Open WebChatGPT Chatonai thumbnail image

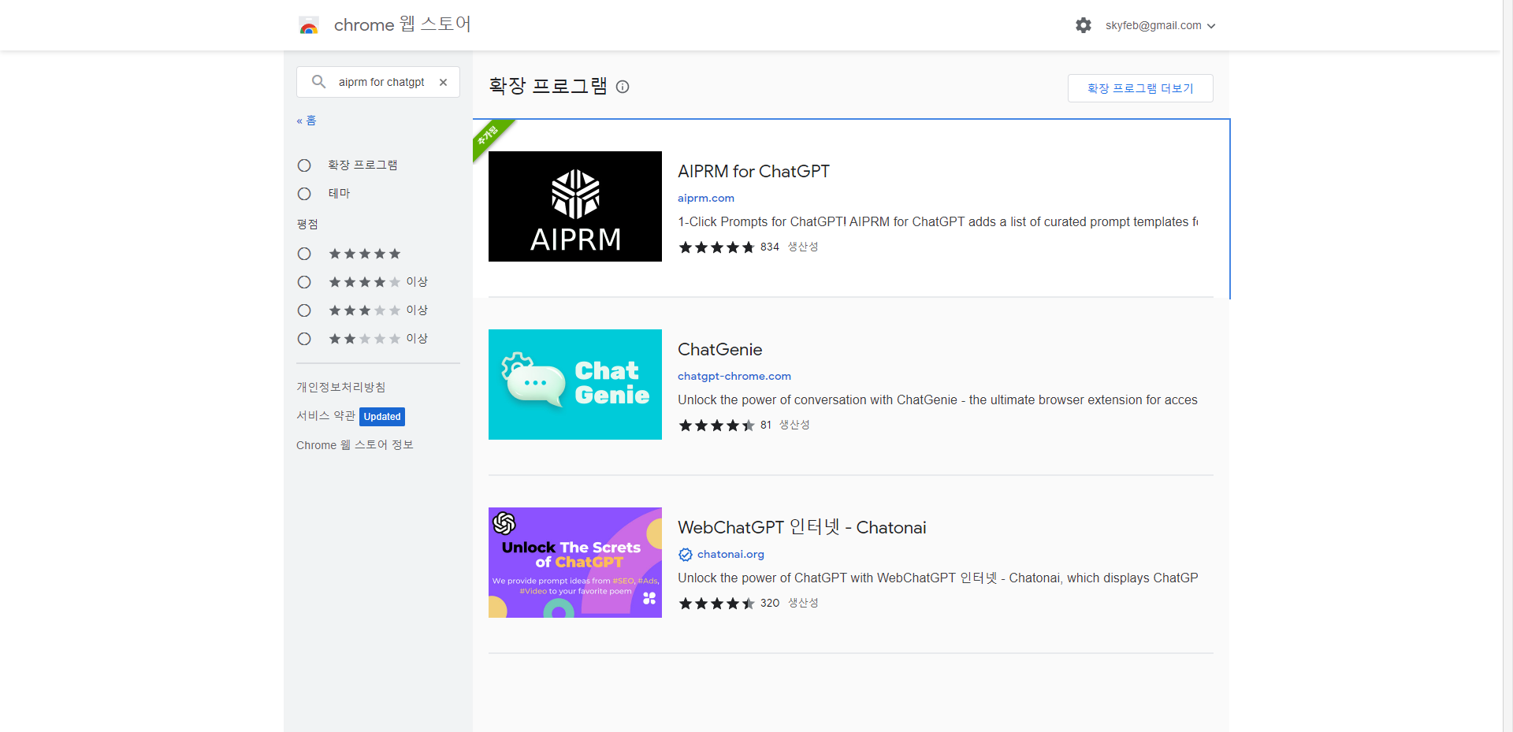pos(575,563)
